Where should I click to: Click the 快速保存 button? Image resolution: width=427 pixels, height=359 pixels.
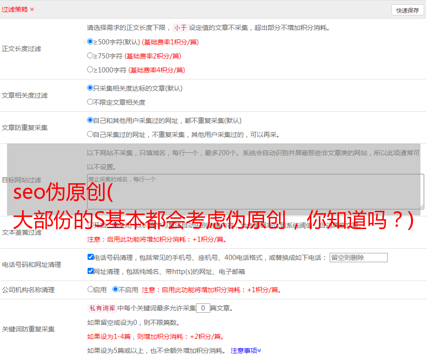pos(407,10)
